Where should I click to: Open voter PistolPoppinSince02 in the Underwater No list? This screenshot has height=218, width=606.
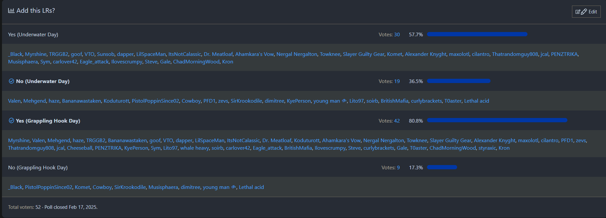[155, 101]
